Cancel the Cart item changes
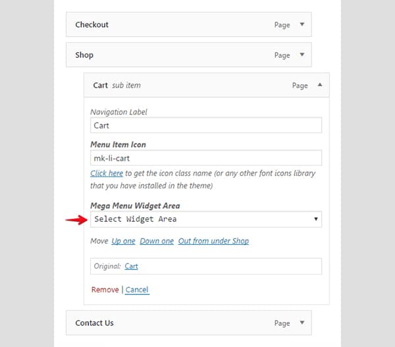This screenshot has height=347, width=395. [x=137, y=290]
